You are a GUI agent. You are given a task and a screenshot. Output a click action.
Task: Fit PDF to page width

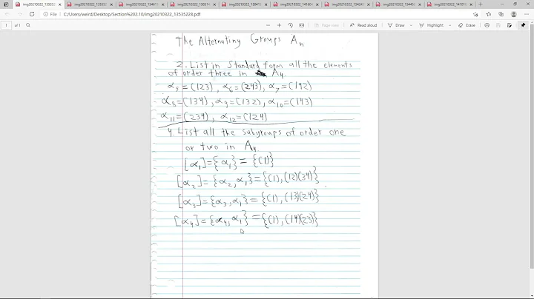click(x=301, y=25)
